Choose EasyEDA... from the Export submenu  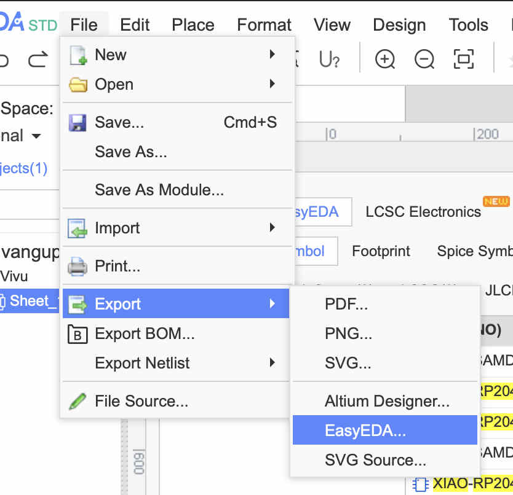point(365,431)
